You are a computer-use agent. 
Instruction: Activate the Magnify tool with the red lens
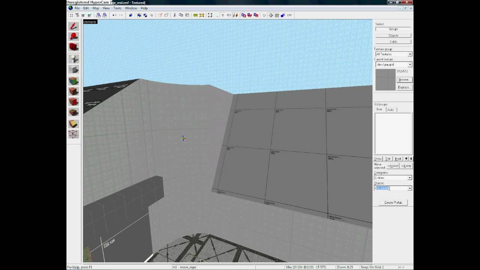[x=73, y=36]
